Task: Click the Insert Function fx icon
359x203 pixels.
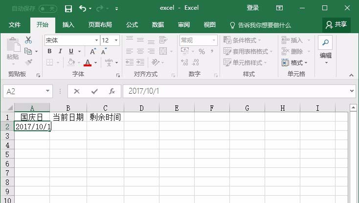Action: point(112,91)
